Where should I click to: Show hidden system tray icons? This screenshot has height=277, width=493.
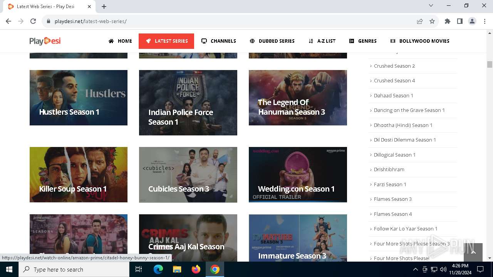coord(415,269)
